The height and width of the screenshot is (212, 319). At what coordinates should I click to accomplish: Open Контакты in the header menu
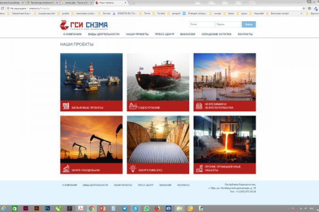coord(245,34)
